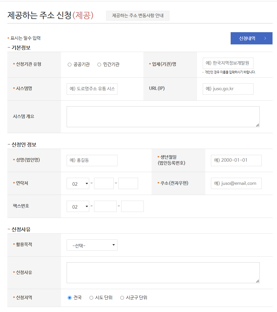Click the 신청내역 arrow chevron icon
Screen dimensions: 277x312
click(x=265, y=38)
